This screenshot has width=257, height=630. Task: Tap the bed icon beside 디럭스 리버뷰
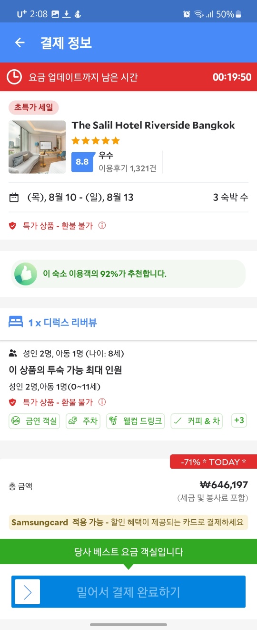tap(16, 322)
